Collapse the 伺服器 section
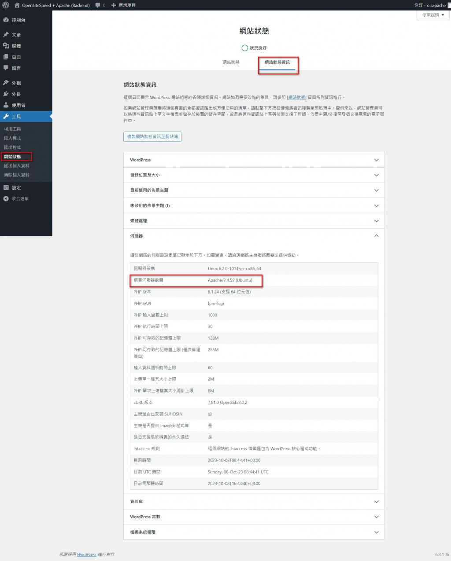 254,236
